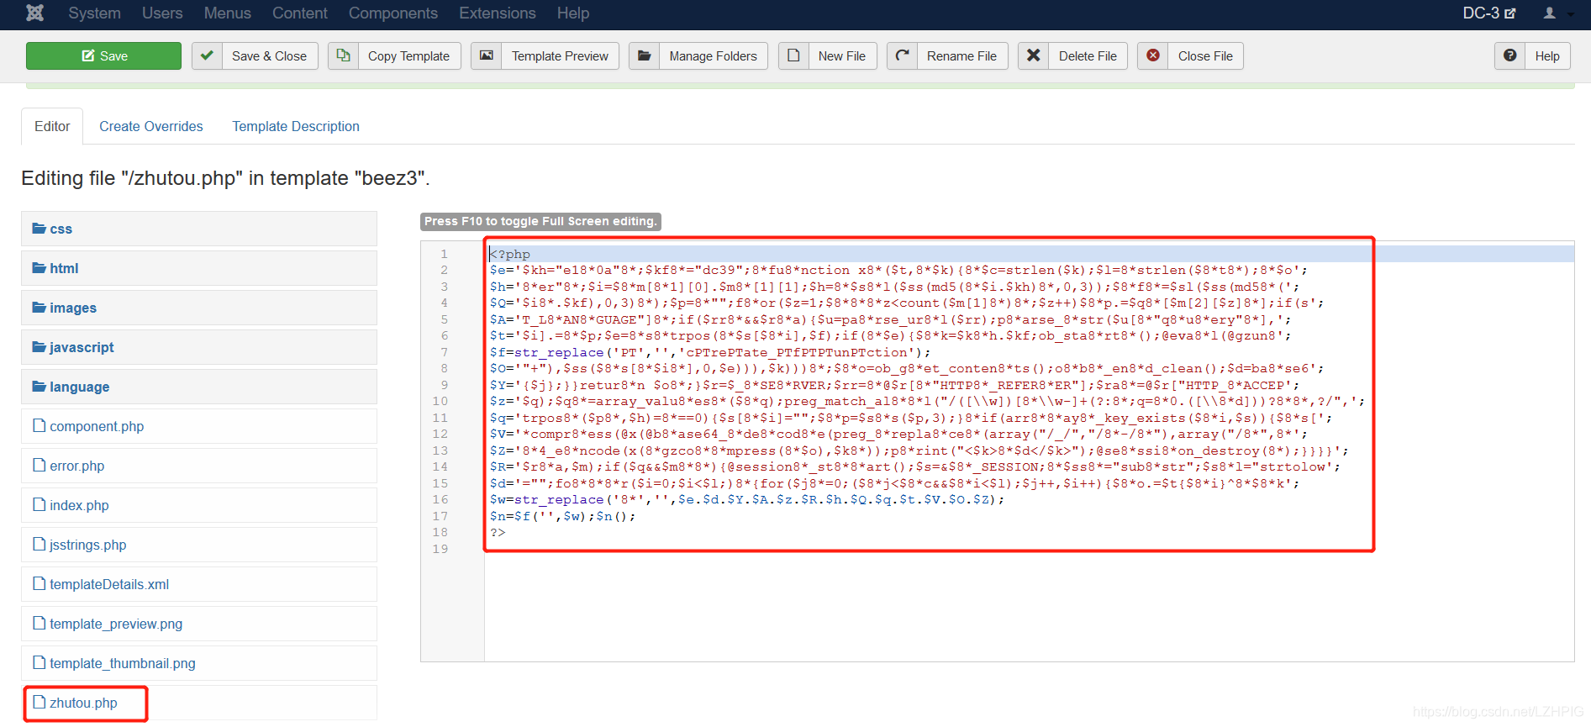Click the Copy Template icon
Viewport: 1591px width, 727px height.
343,55
